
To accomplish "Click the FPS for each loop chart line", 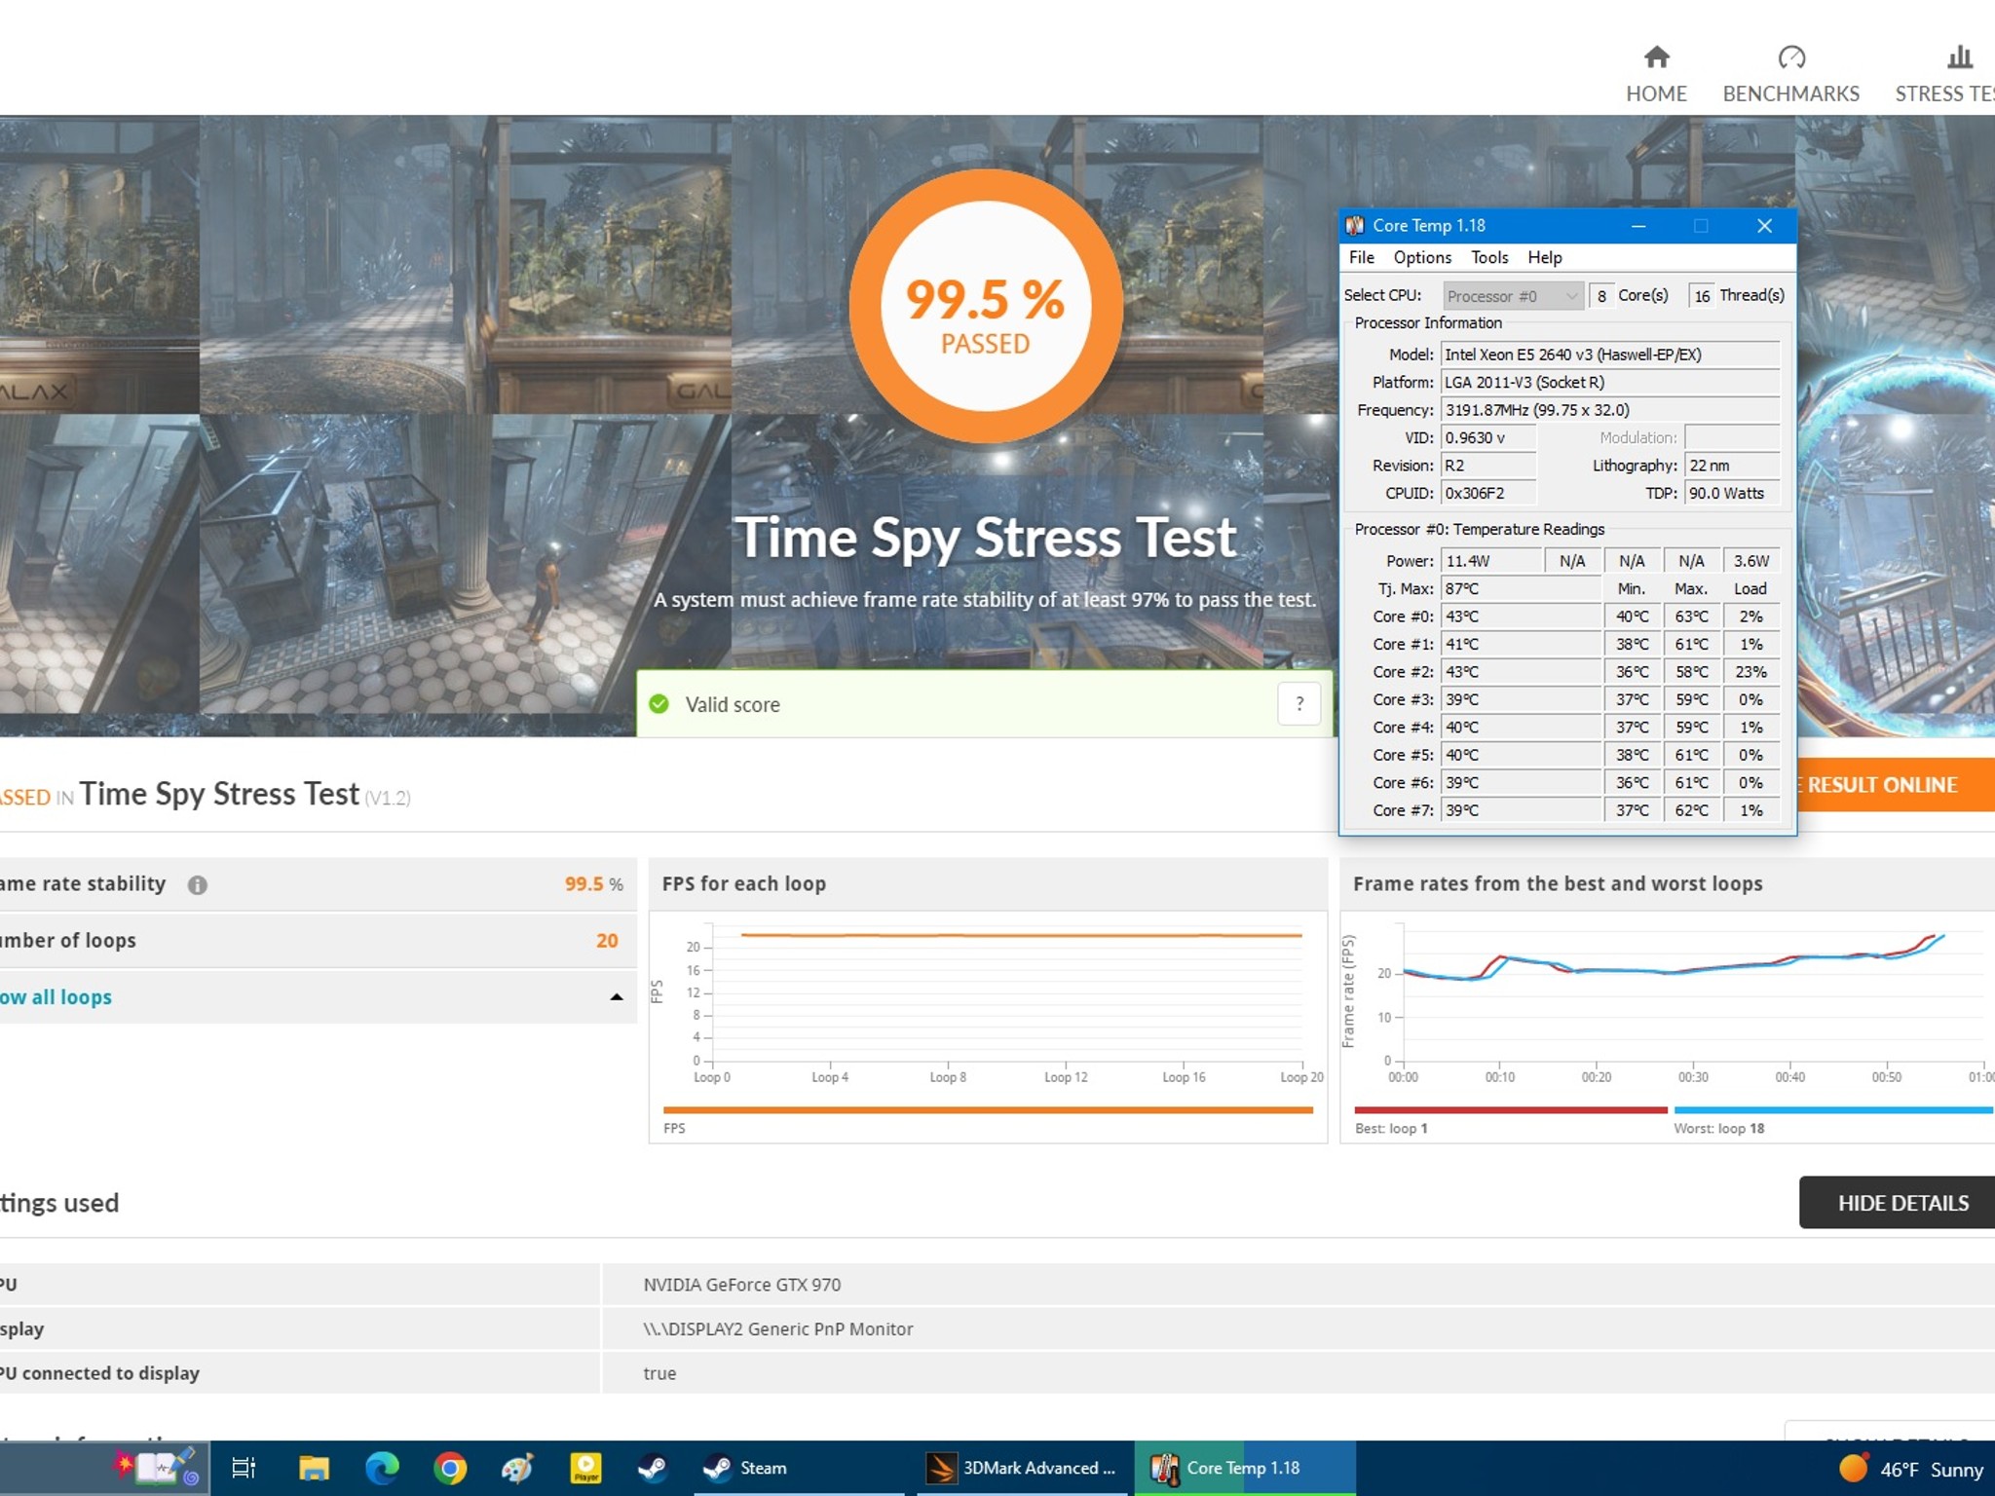I will tap(1021, 935).
